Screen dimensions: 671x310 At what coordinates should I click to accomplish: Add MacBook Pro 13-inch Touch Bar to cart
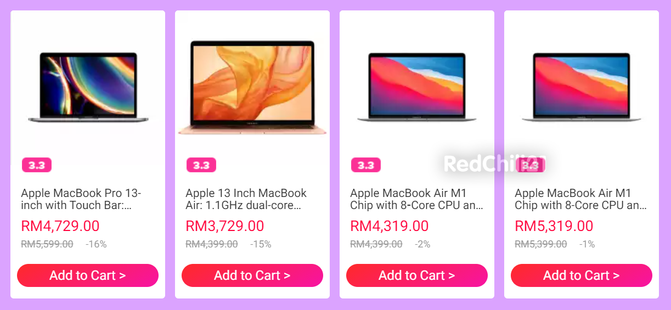[88, 275]
